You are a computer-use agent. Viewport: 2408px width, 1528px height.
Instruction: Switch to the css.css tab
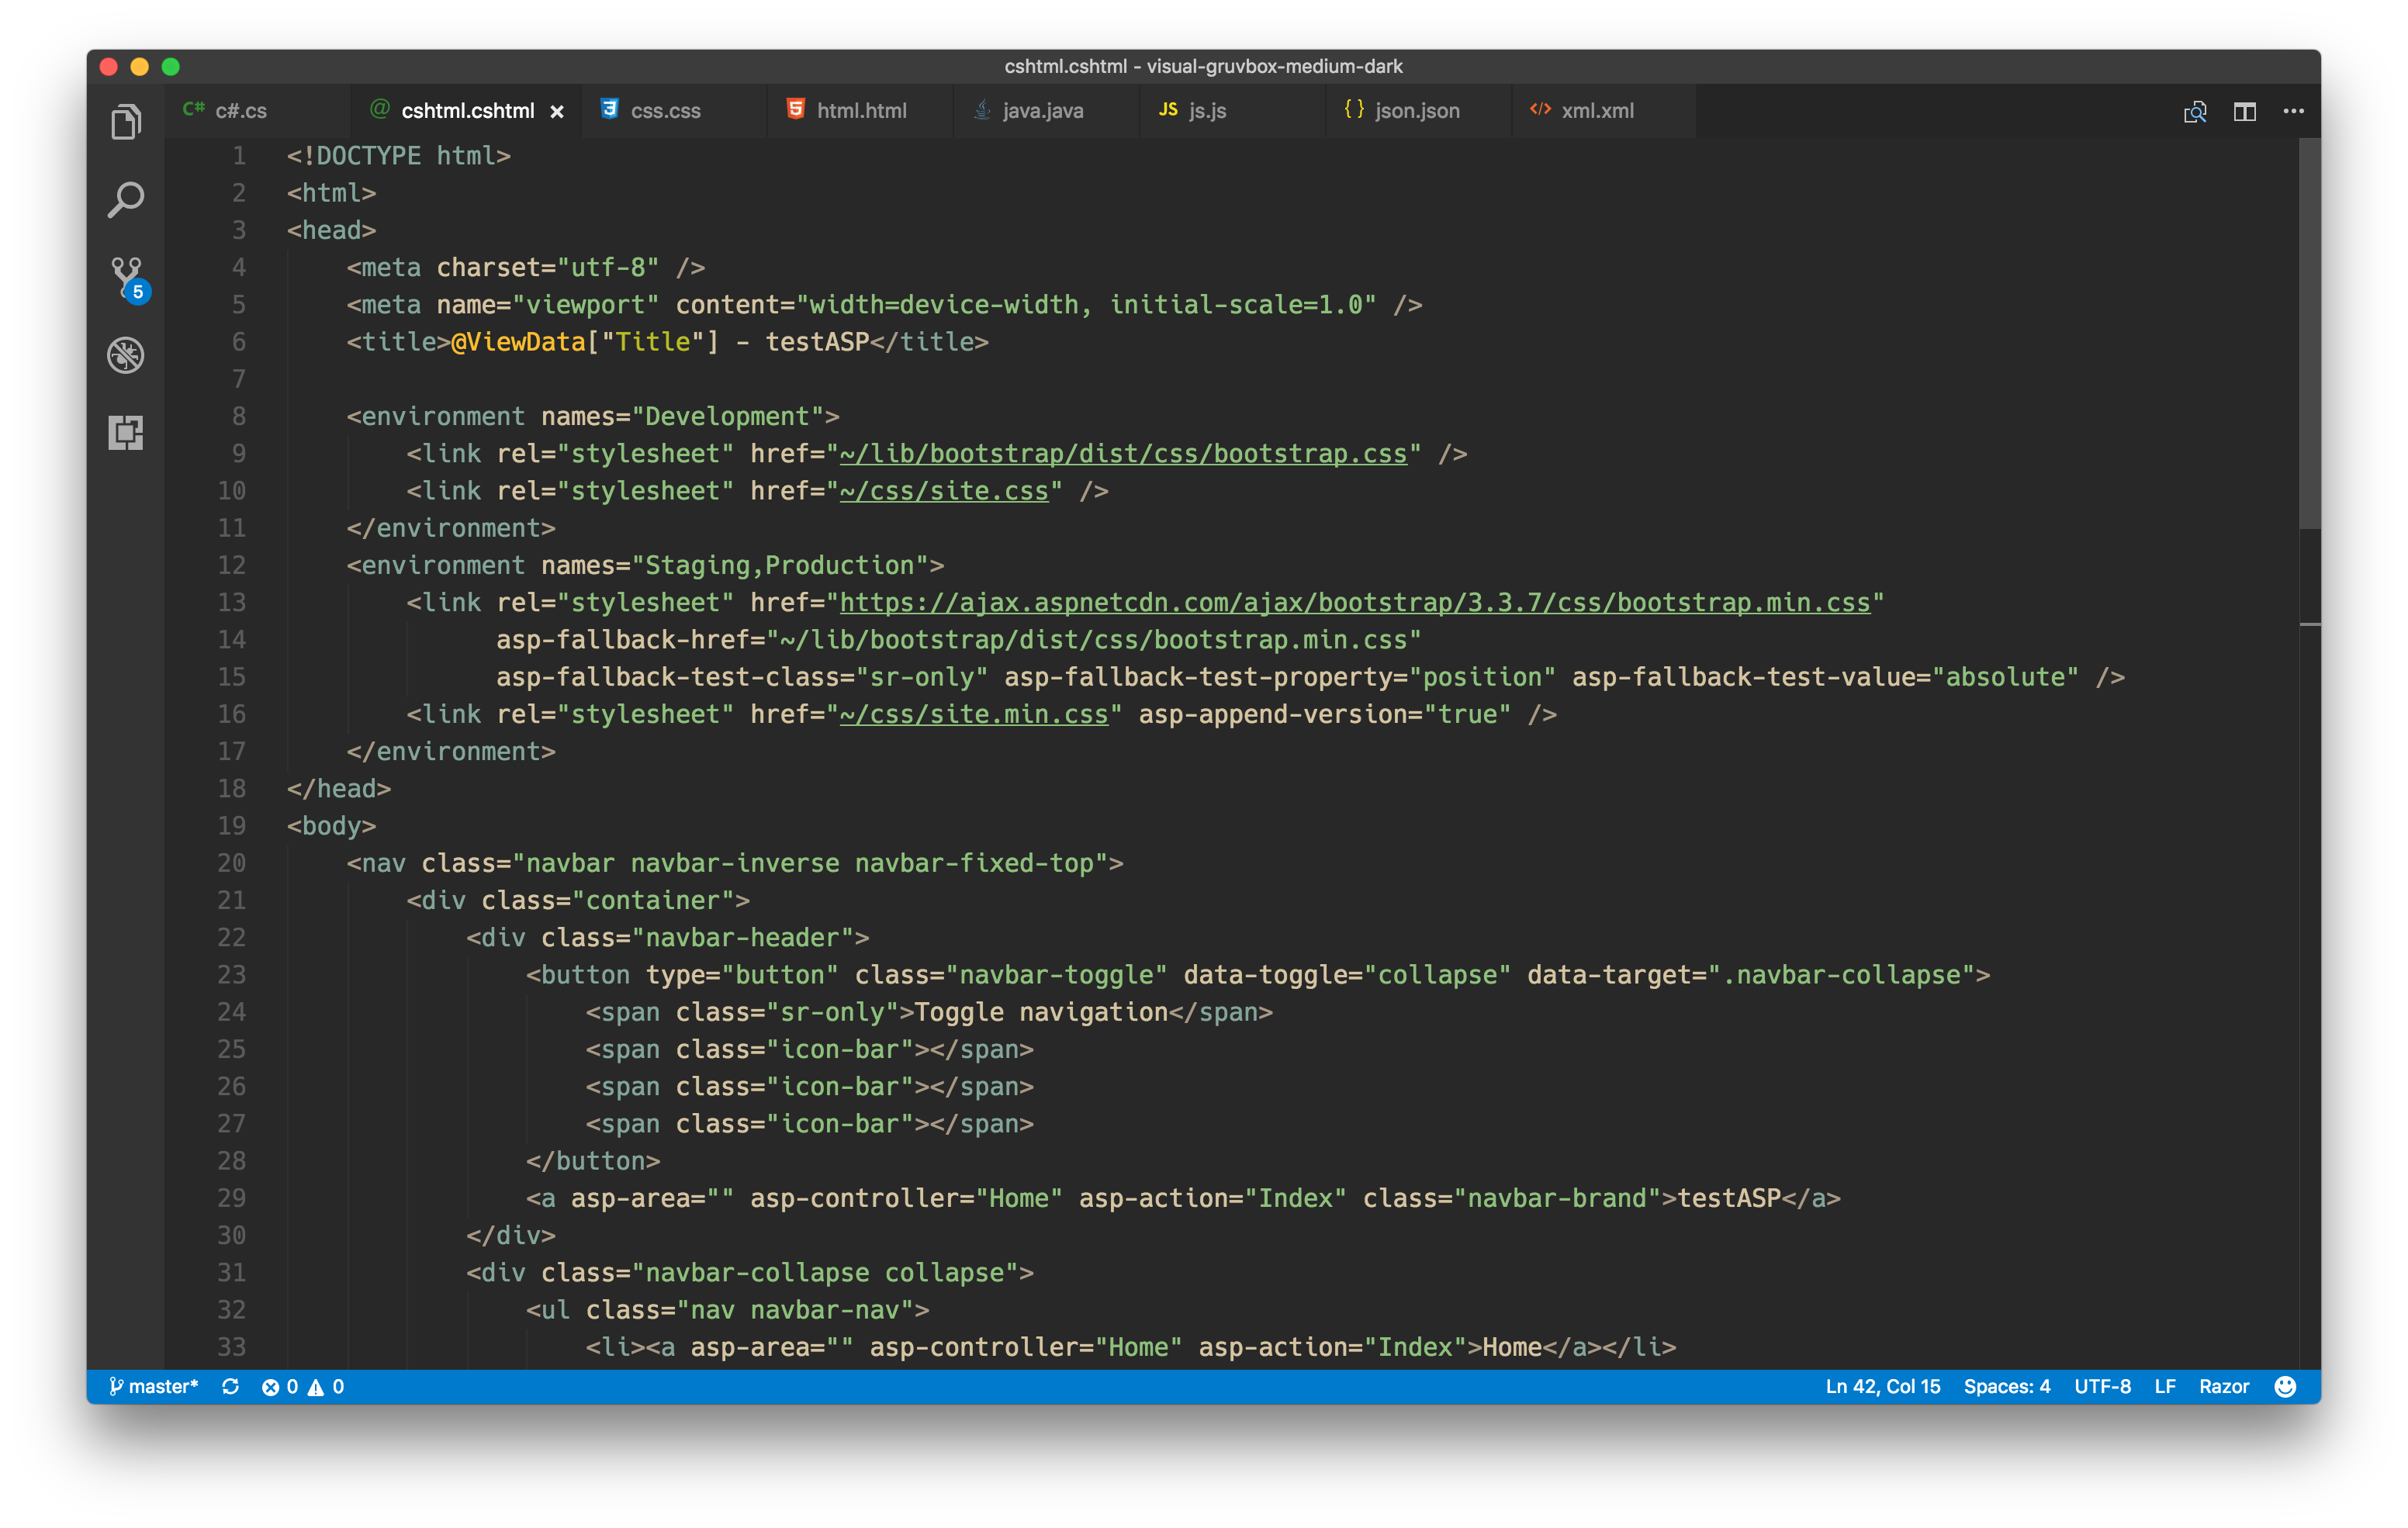click(x=665, y=111)
